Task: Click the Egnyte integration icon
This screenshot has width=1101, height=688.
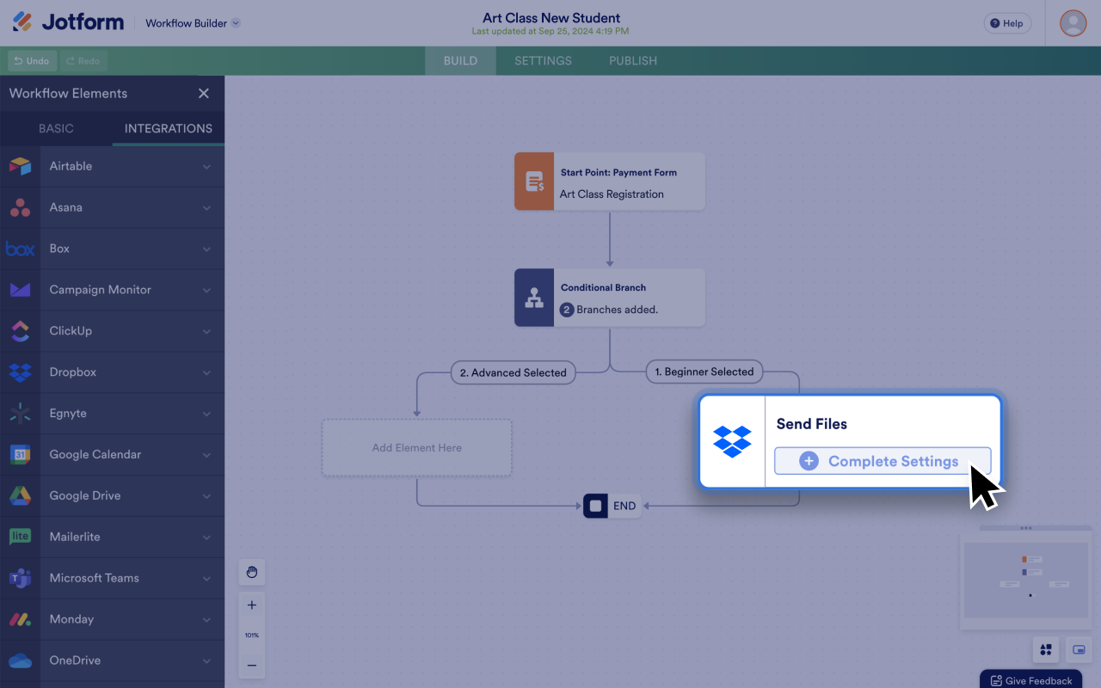Action: [20, 414]
